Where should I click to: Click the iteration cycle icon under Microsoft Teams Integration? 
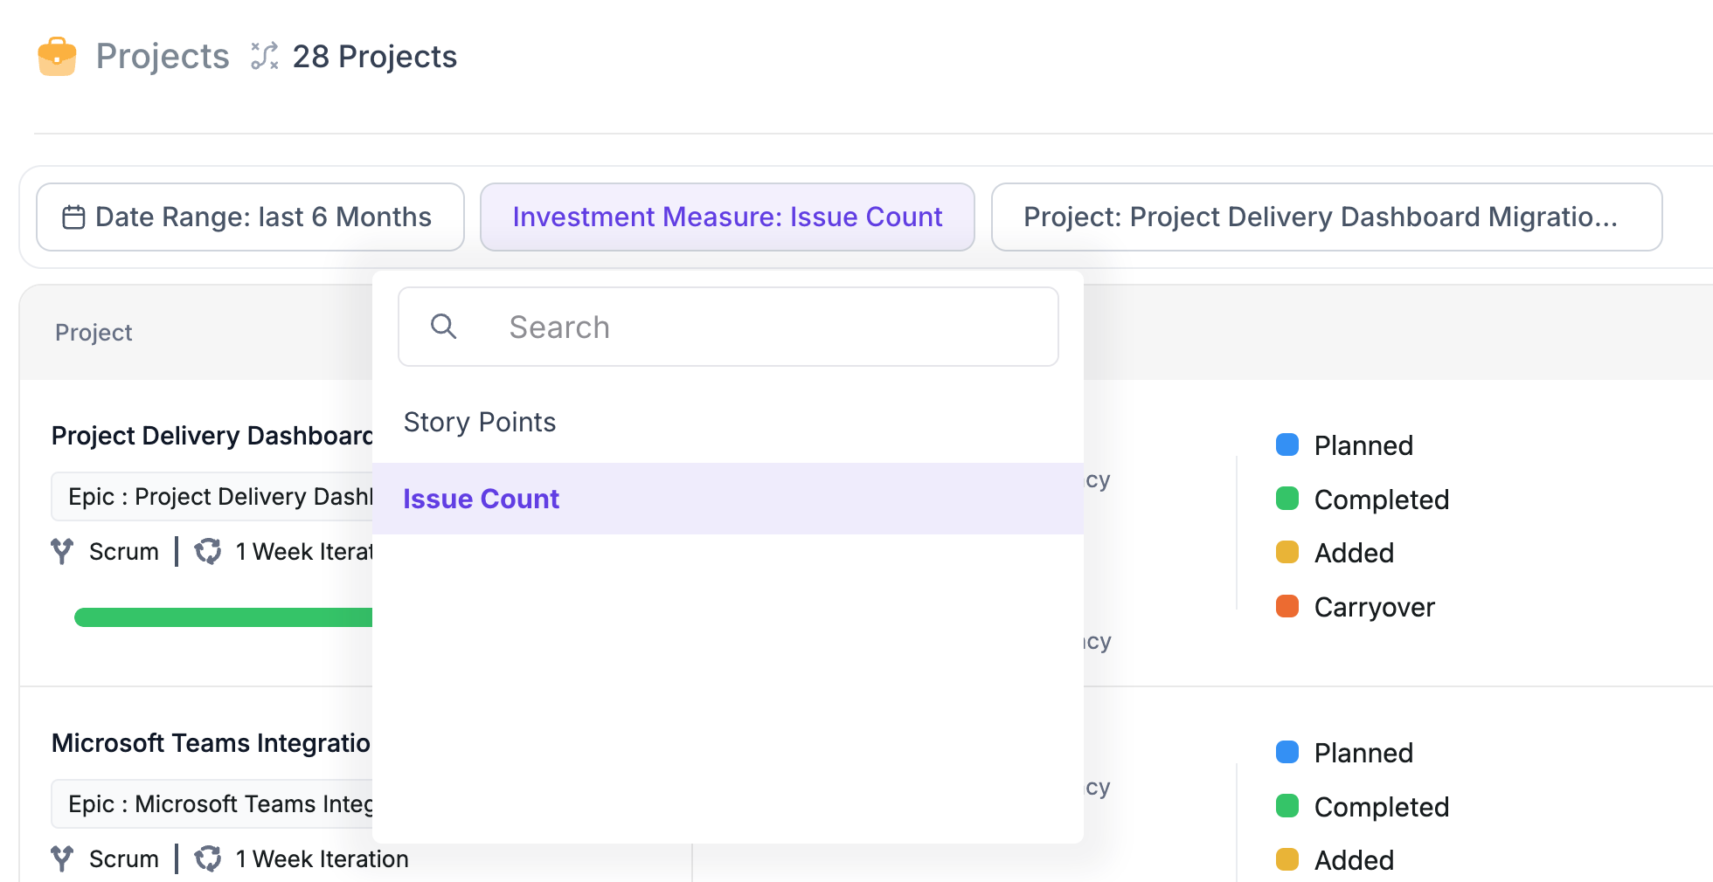[208, 858]
